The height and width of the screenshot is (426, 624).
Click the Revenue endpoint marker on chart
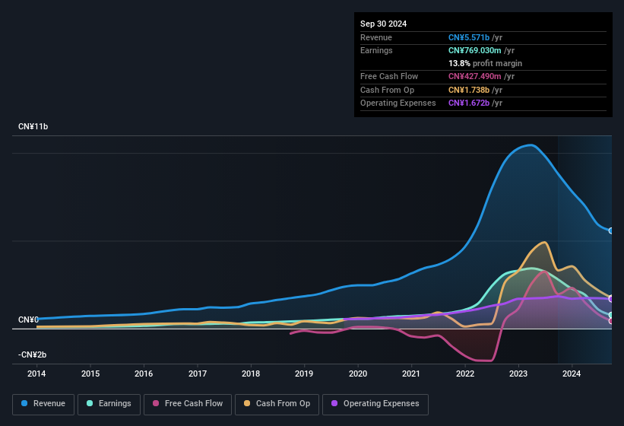[611, 231]
